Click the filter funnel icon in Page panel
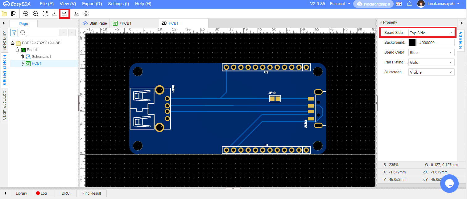The width and height of the screenshot is (467, 199). pyautogui.click(x=14, y=33)
